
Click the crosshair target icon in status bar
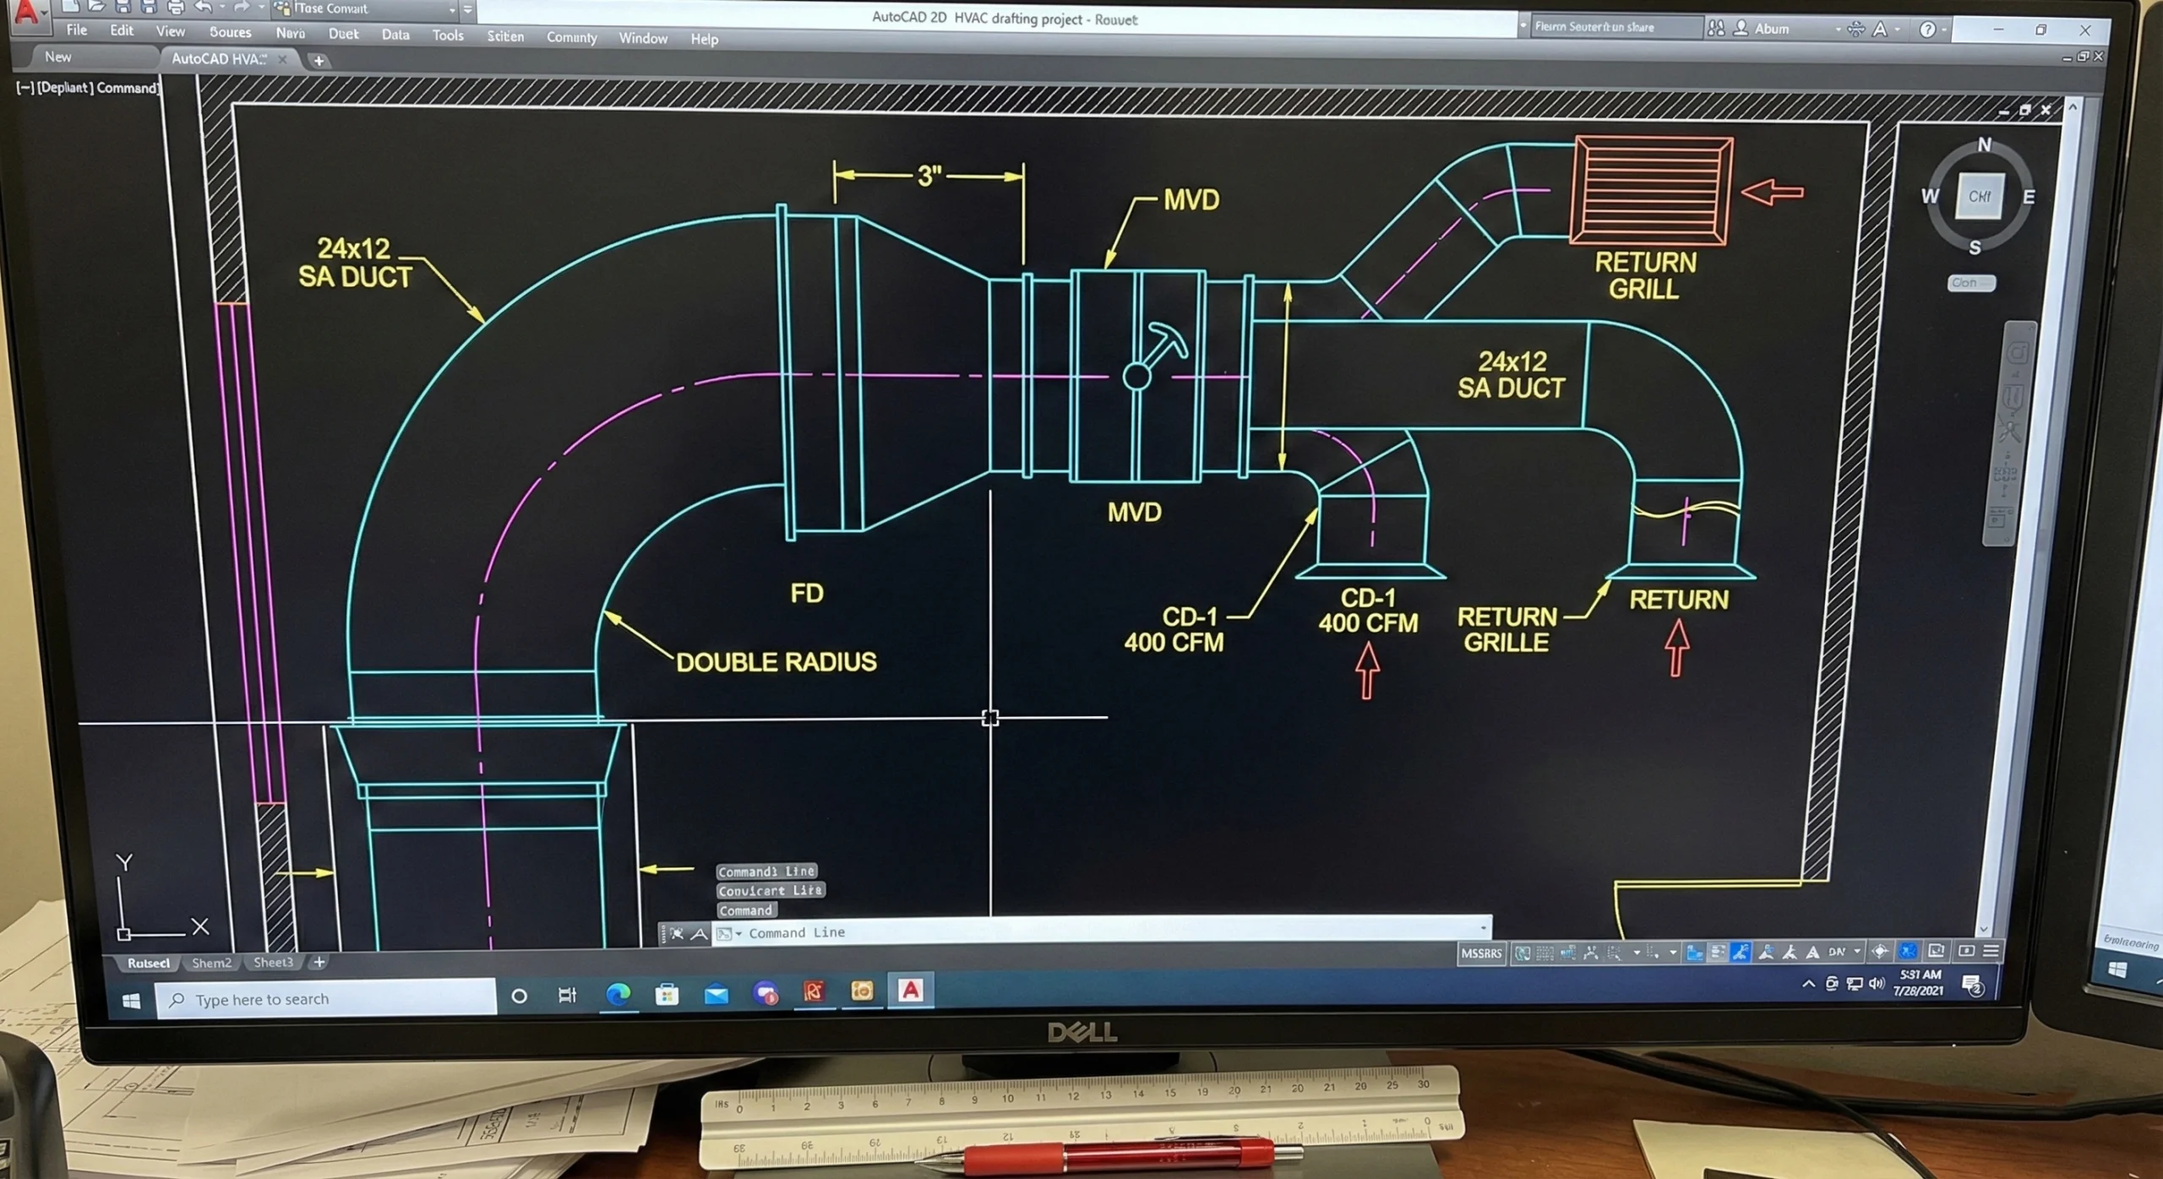click(1880, 952)
